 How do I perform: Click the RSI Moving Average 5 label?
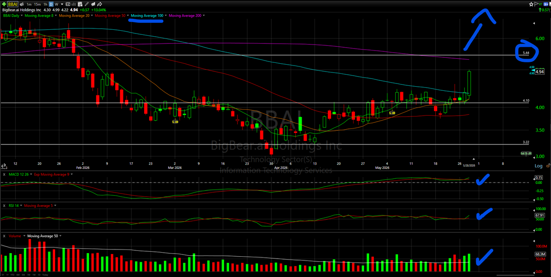pos(39,205)
